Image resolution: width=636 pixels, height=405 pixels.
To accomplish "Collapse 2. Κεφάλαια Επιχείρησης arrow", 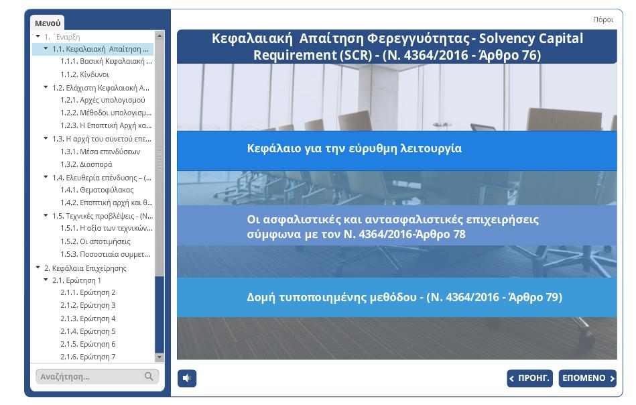I will pos(38,267).
